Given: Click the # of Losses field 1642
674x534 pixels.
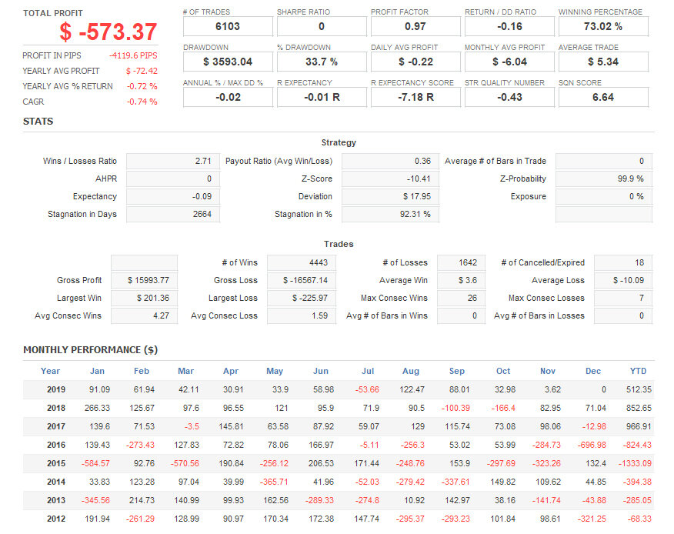Looking at the screenshot, I should click(461, 262).
